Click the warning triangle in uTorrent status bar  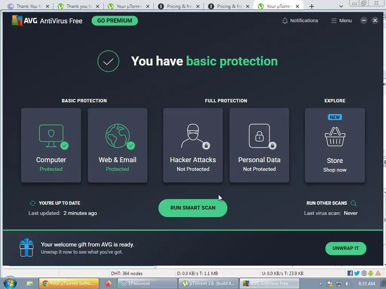pos(378,273)
